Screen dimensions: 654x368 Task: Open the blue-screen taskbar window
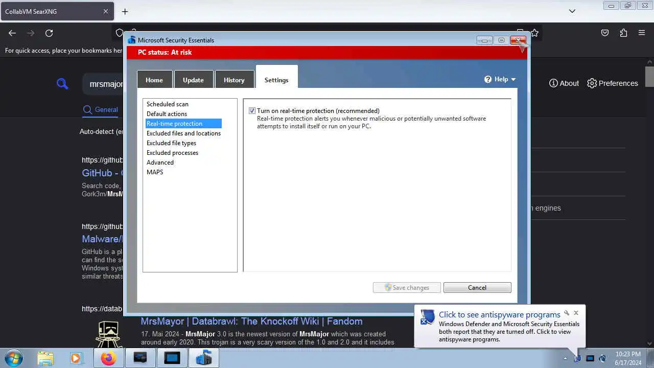pyautogui.click(x=172, y=358)
